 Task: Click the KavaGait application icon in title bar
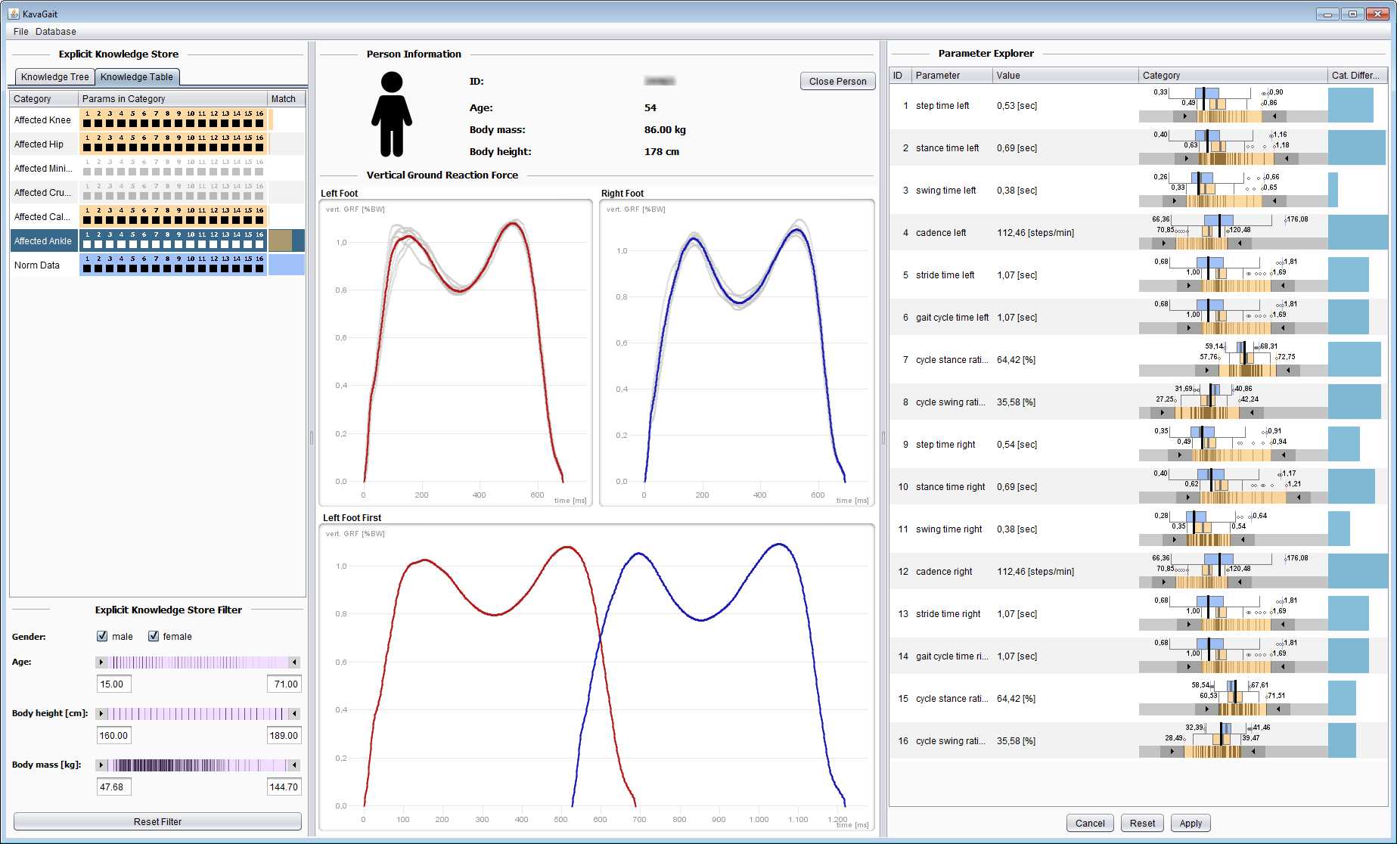(x=13, y=14)
